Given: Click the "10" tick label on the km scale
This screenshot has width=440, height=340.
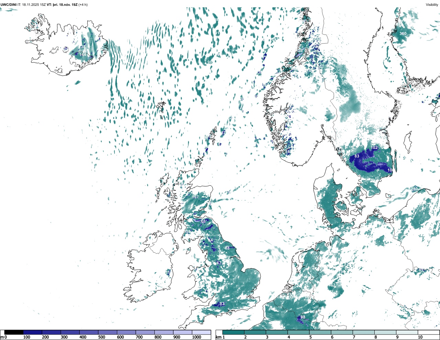Looking at the screenshot, I should click(x=420, y=337).
